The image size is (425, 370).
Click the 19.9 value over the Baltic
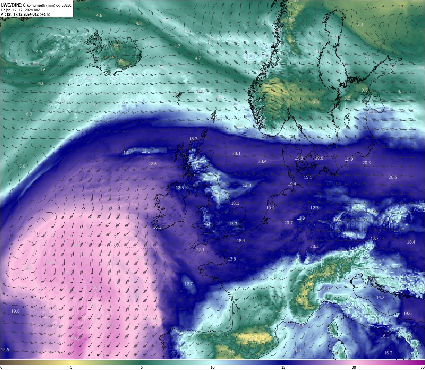click(x=349, y=159)
